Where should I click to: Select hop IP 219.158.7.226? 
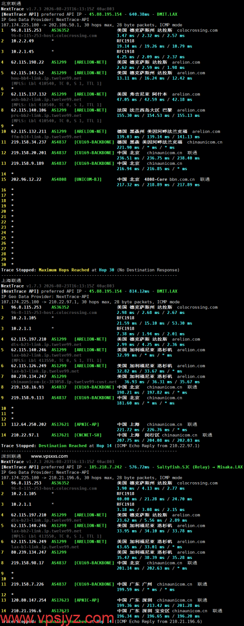[27, 584]
